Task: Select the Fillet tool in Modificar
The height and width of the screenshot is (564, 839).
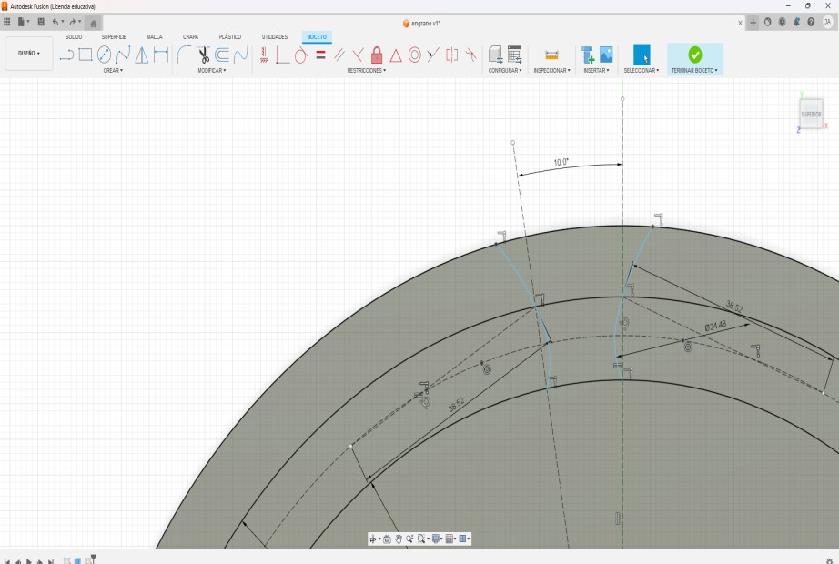Action: click(x=184, y=55)
